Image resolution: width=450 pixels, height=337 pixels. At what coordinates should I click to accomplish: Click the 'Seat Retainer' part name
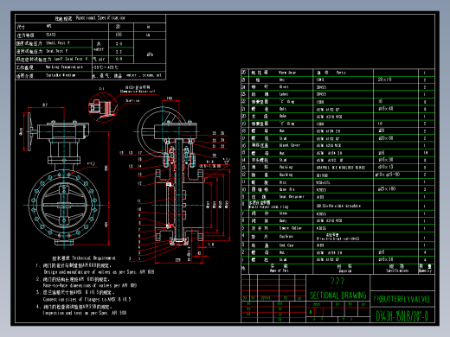coord(292,197)
